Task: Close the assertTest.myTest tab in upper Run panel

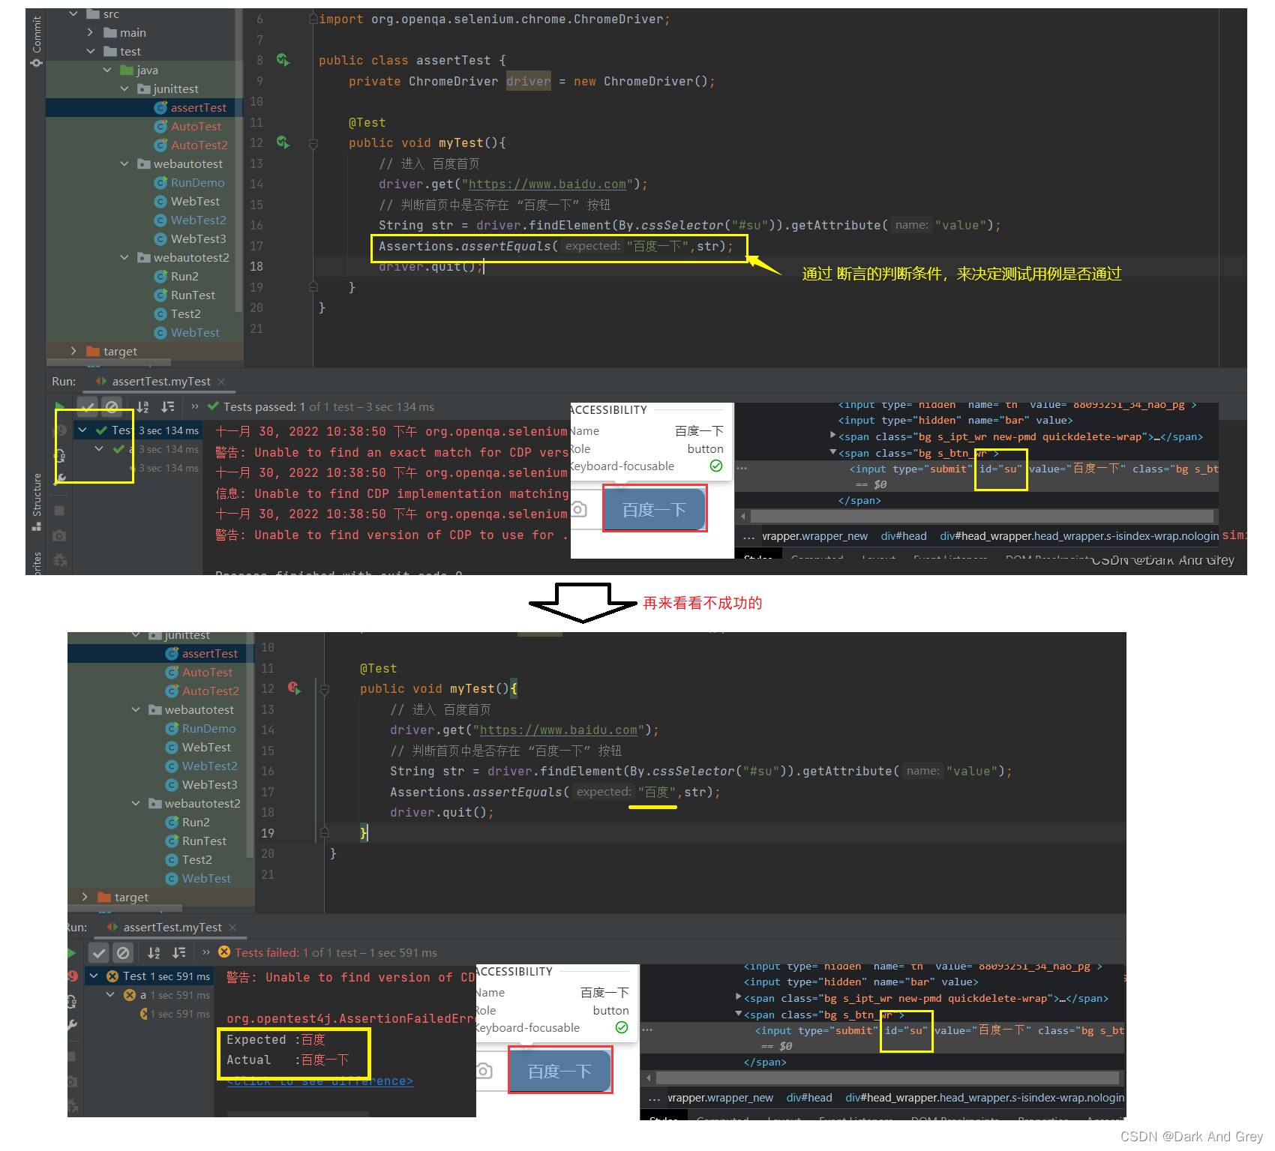Action: (221, 382)
